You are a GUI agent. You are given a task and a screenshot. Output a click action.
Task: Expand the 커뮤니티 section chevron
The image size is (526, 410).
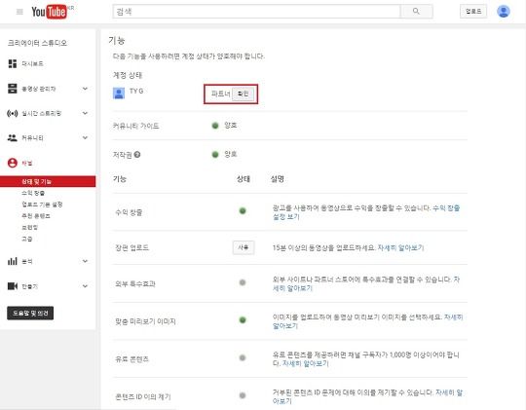pyautogui.click(x=85, y=137)
